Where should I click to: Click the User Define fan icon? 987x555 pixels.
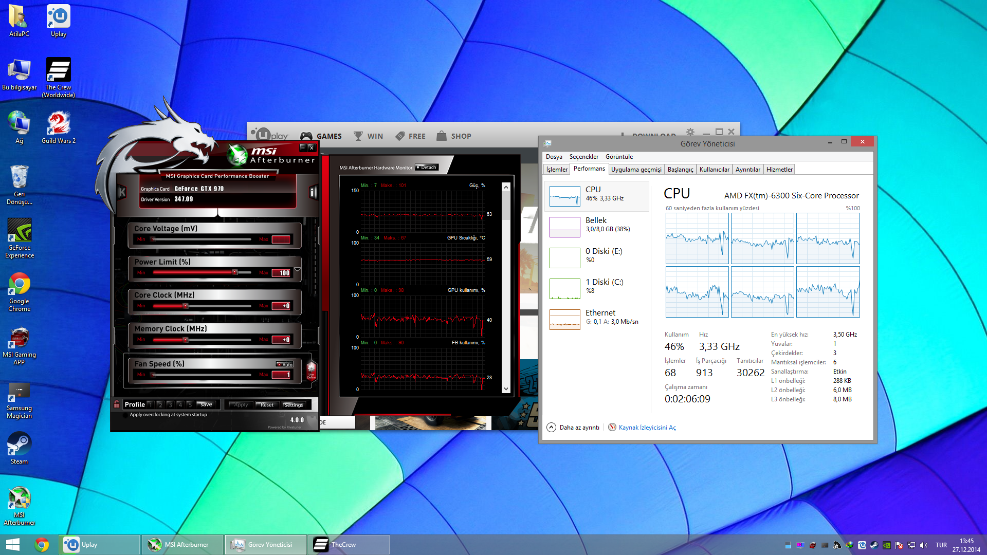point(311,370)
